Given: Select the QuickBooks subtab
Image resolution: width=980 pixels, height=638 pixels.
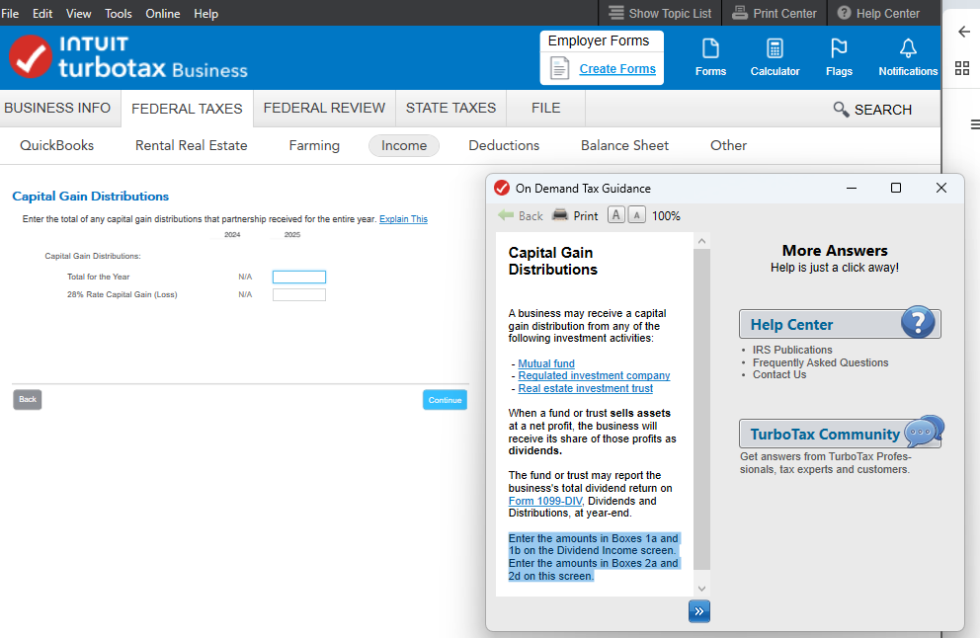Looking at the screenshot, I should pos(57,145).
